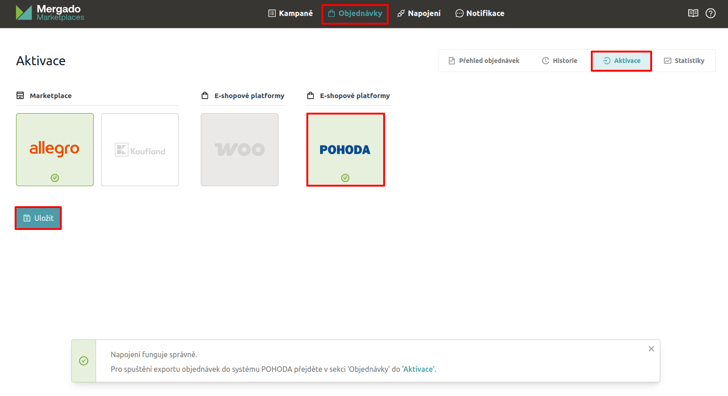This screenshot has height=396, width=728.
Task: Toggle the POHODA platform tile
Action: (x=345, y=149)
